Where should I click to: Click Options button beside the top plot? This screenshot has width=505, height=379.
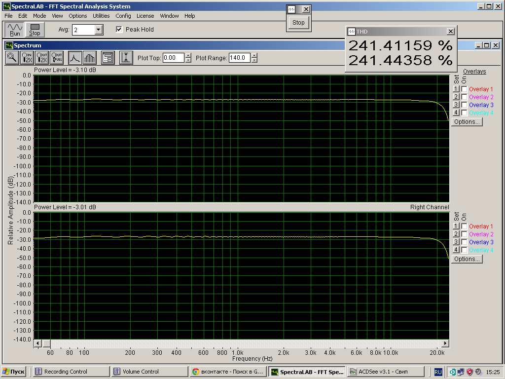tap(467, 122)
